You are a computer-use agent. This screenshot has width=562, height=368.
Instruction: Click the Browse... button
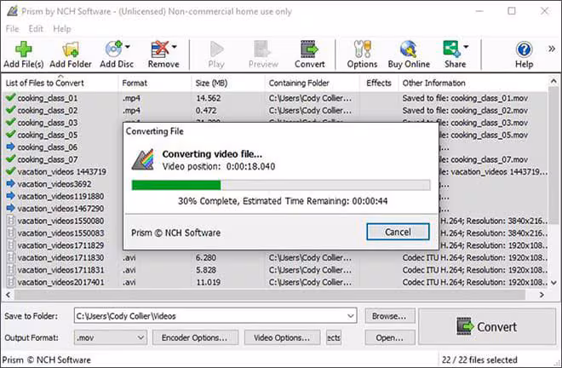coord(390,316)
